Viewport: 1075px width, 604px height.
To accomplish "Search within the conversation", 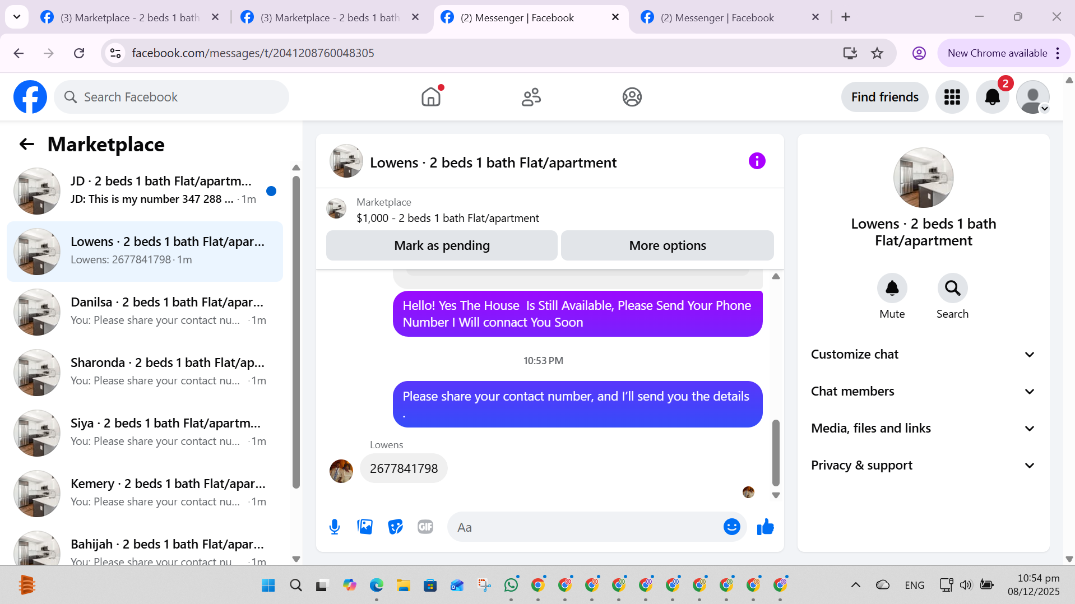I will [952, 288].
